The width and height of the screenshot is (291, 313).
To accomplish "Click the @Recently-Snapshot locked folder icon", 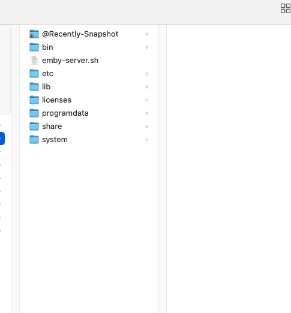I will pos(34,34).
